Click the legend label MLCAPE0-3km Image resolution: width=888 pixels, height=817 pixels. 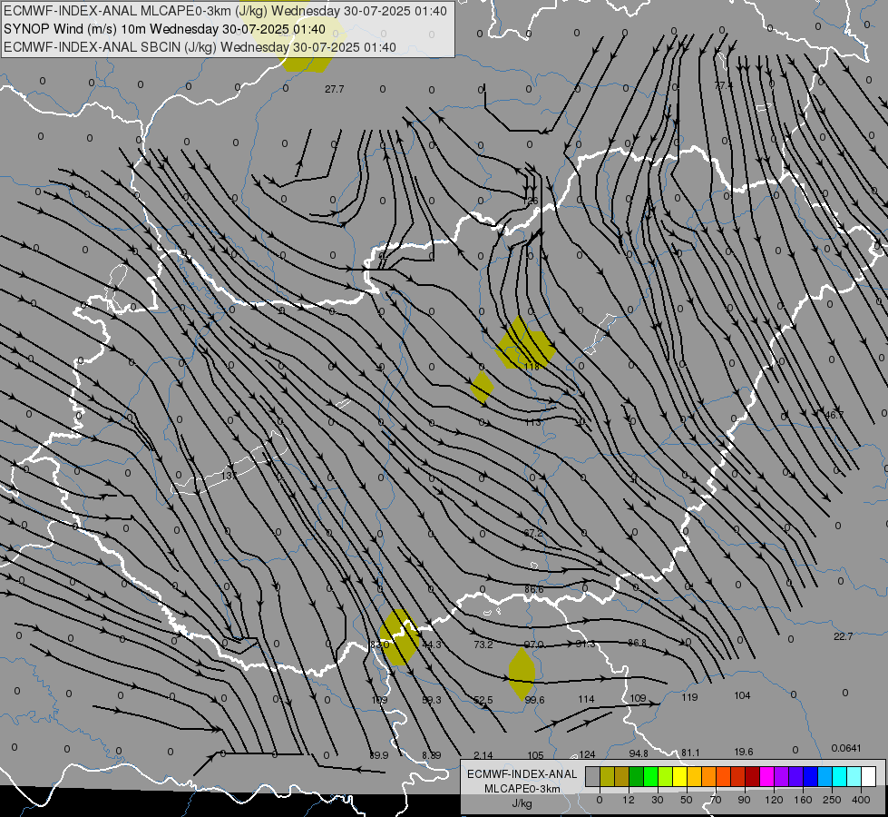[x=522, y=789]
